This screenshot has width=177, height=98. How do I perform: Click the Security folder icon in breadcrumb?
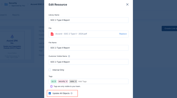[6, 4]
